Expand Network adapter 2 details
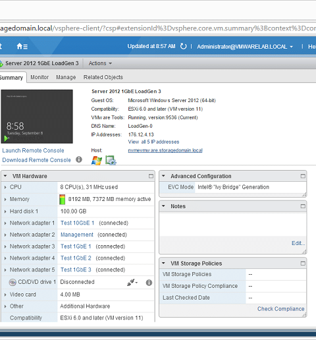 pyautogui.click(x=5, y=235)
